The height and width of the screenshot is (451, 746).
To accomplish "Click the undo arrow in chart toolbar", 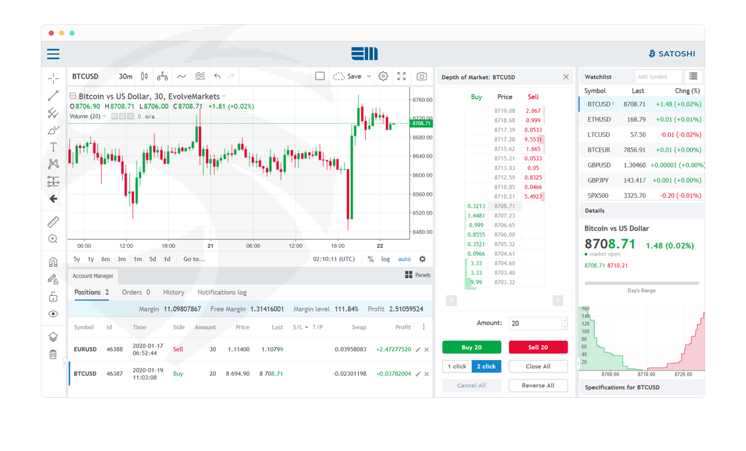I will coord(217,76).
